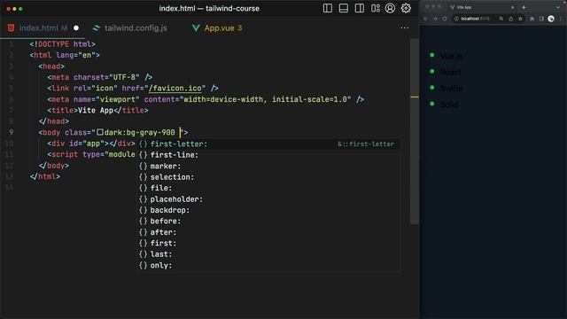This screenshot has width=567, height=319.
Task: Choose the first: suggestion
Action: pos(269,243)
